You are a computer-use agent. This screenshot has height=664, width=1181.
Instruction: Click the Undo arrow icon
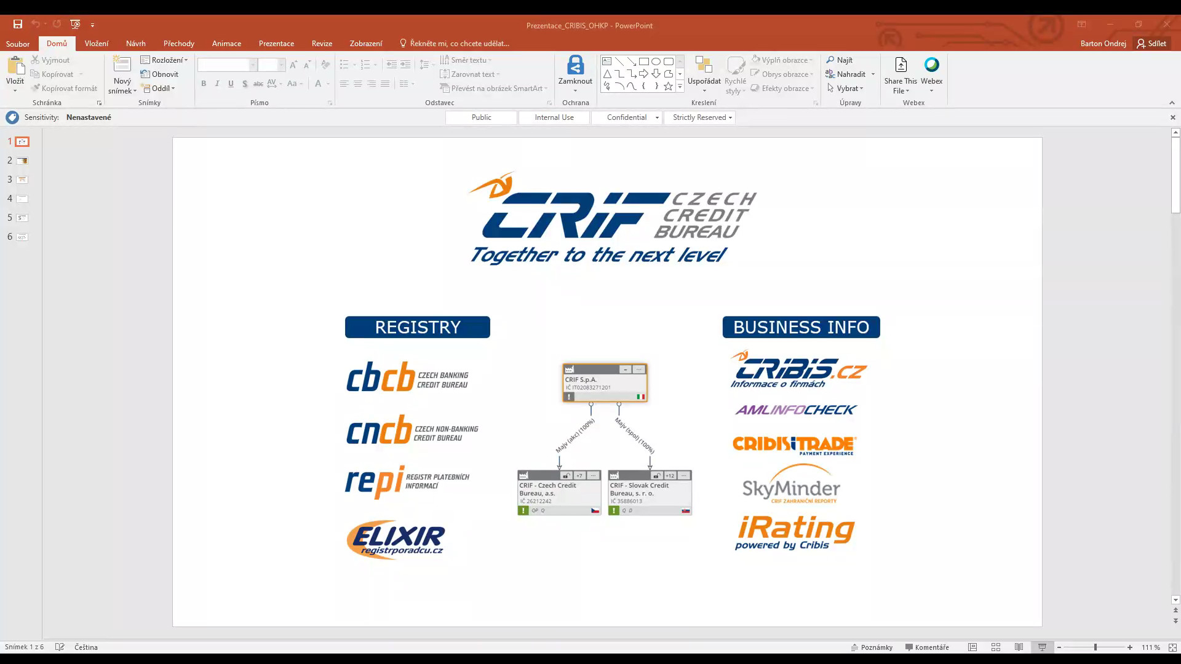point(35,24)
